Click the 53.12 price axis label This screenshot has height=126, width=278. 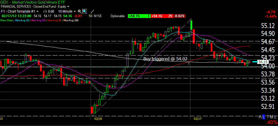click(268, 99)
